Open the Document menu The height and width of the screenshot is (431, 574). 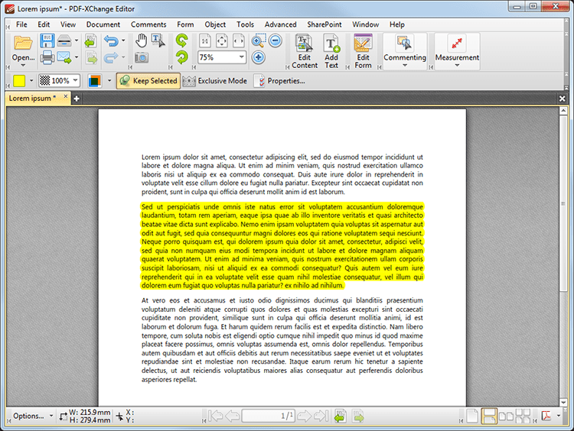click(103, 24)
